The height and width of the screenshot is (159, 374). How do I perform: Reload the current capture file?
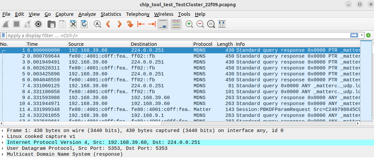pos(84,24)
